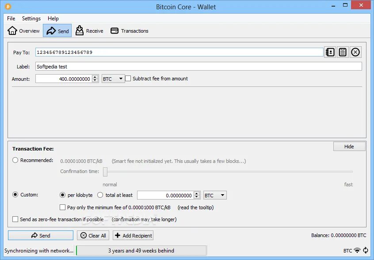Check Pay only the minimum fee
374x260 pixels.
tap(62, 207)
